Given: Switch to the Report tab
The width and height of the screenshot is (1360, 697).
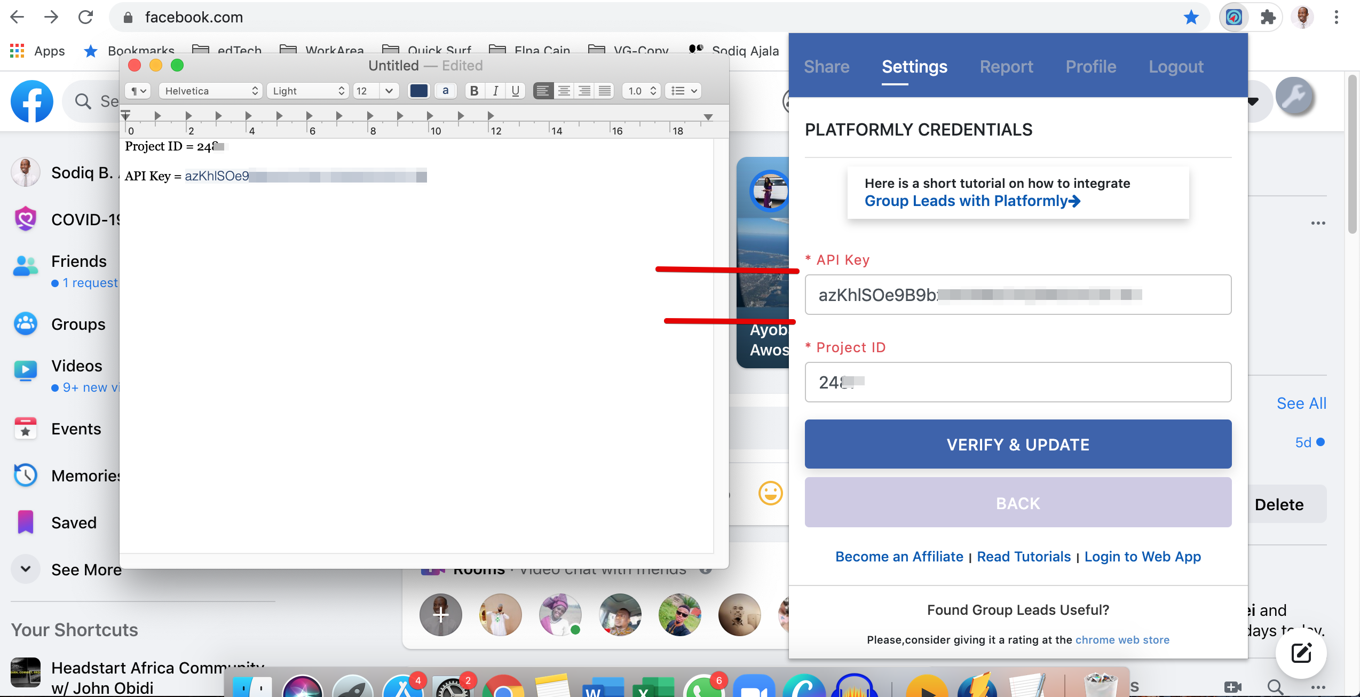Looking at the screenshot, I should click(x=1006, y=67).
